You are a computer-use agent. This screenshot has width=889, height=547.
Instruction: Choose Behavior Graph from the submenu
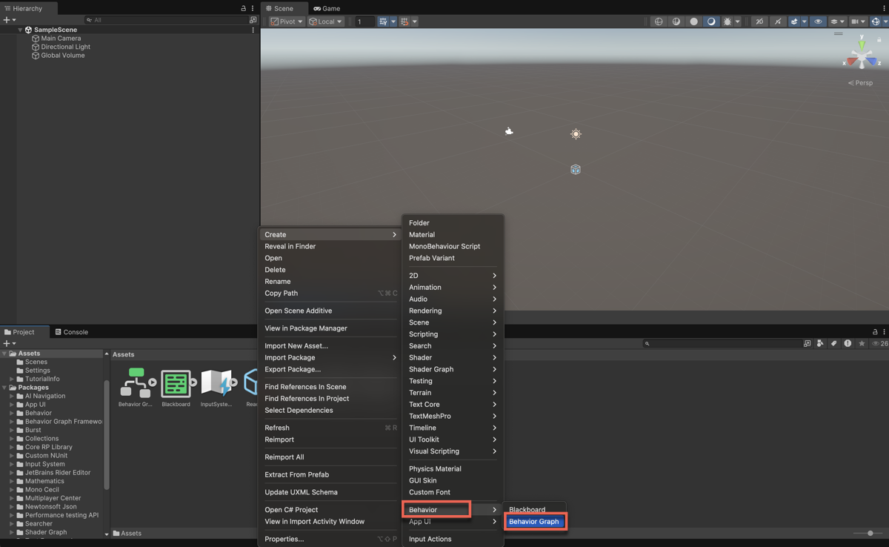(x=534, y=522)
